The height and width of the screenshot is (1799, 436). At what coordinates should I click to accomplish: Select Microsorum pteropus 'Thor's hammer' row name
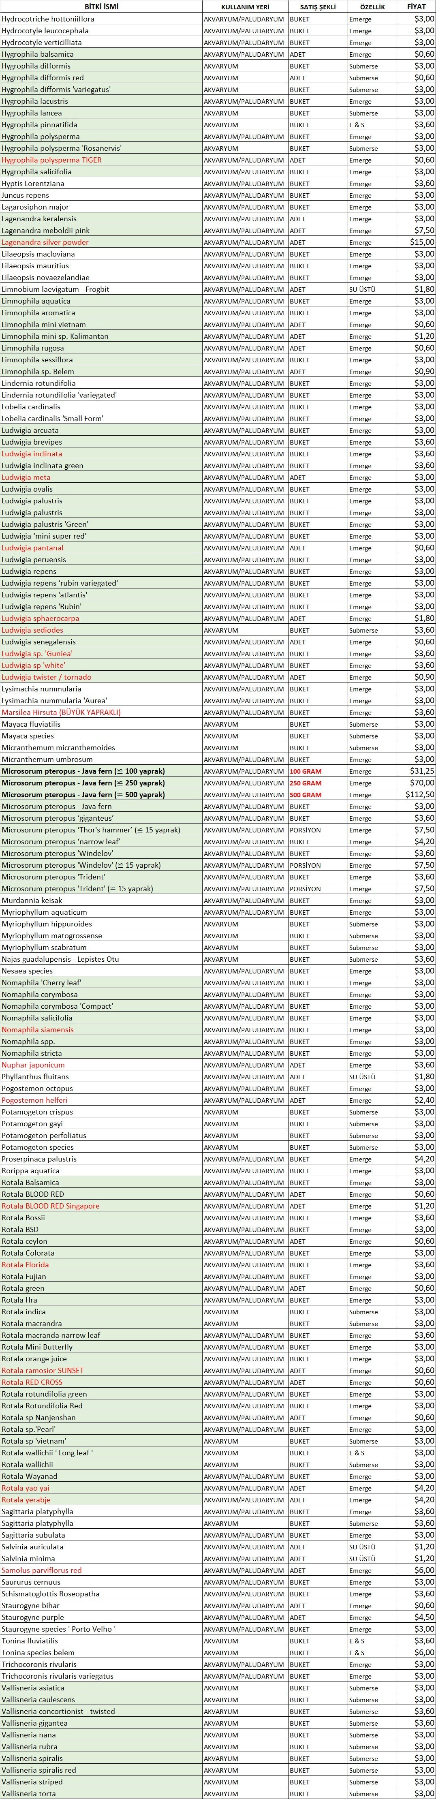[91, 830]
